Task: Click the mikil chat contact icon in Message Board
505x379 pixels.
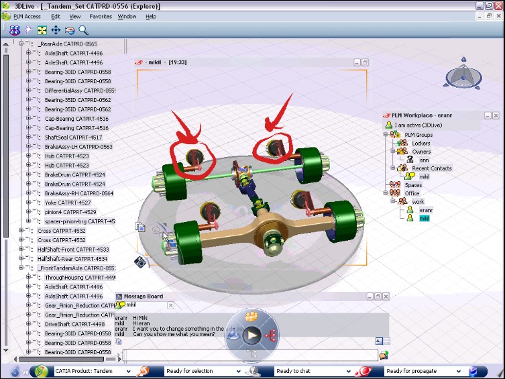Action: pos(120,305)
